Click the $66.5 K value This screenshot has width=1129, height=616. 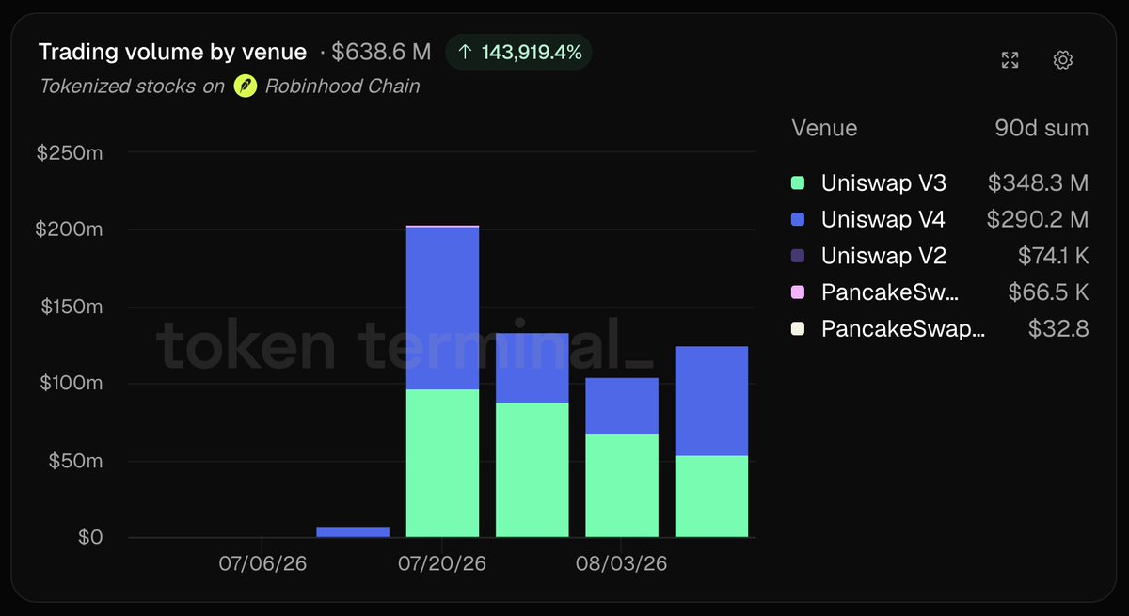point(1048,292)
